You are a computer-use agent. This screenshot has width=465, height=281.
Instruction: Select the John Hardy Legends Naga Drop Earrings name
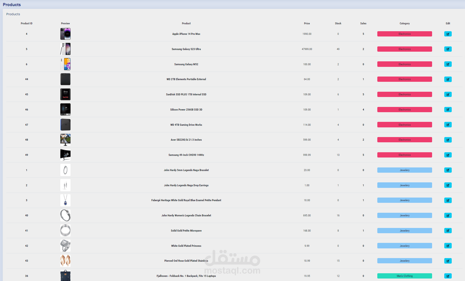[x=186, y=185]
